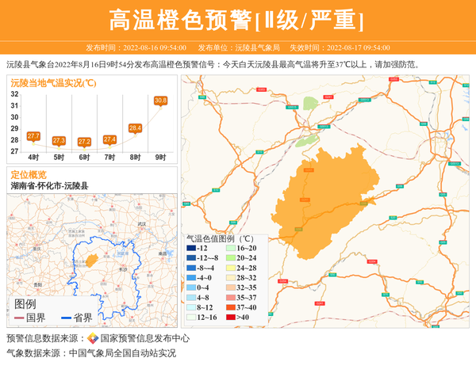The height and width of the screenshot is (373, 476).
Task: Click the 30.8 temperature marker at 9时
Action: (160, 101)
